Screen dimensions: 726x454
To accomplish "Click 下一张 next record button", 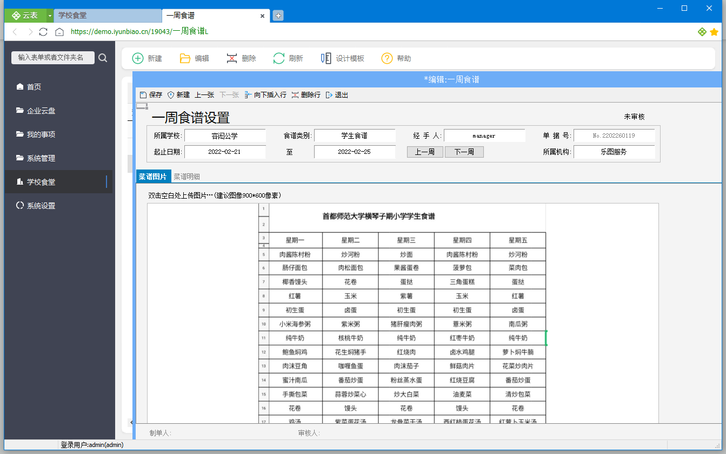I will coord(229,94).
